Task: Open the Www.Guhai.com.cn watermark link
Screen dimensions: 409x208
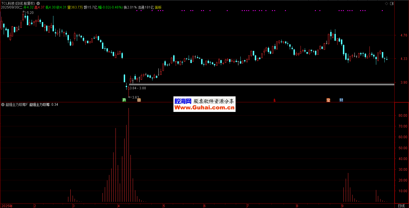Action: (x=204, y=108)
